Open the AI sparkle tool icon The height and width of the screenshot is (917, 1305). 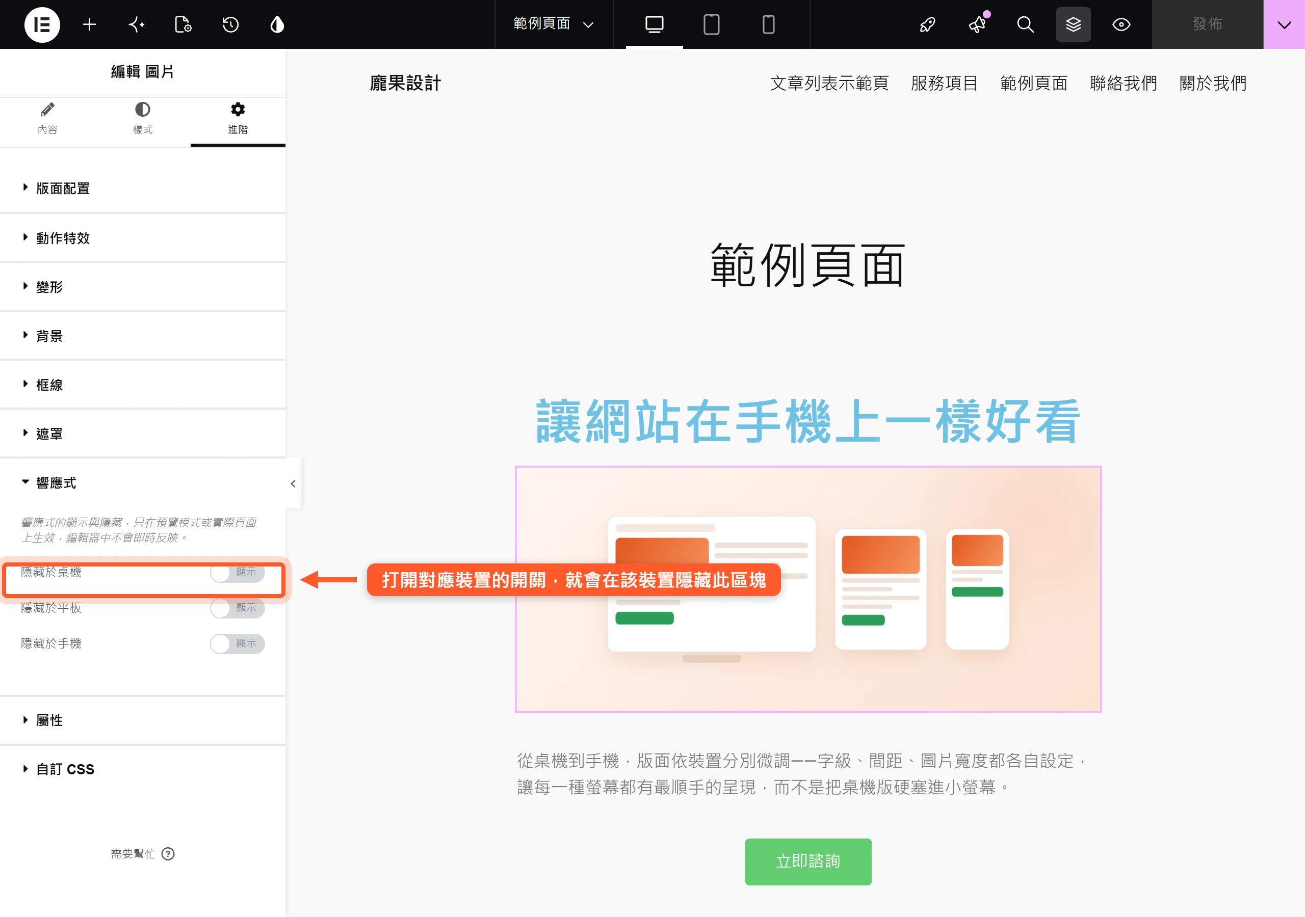pos(137,24)
